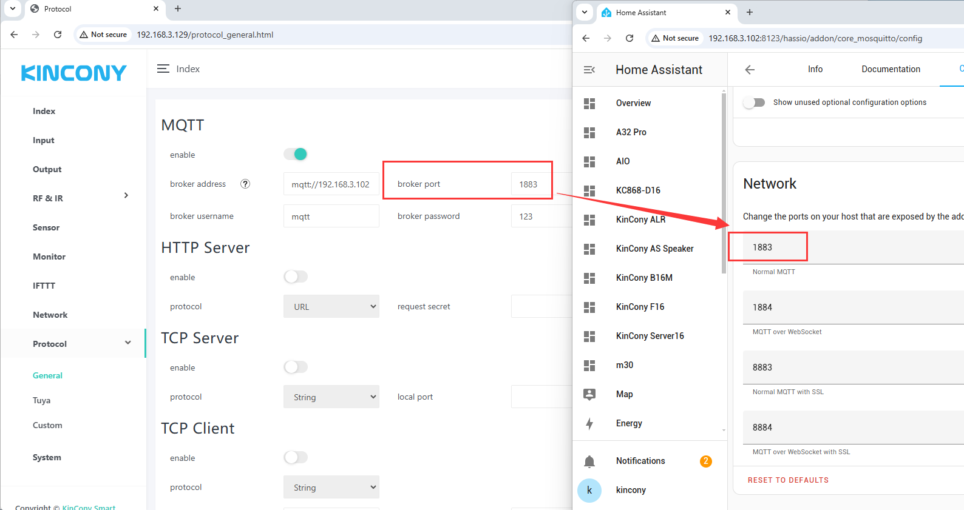Click the broker username input field
The height and width of the screenshot is (510, 964).
tap(331, 216)
